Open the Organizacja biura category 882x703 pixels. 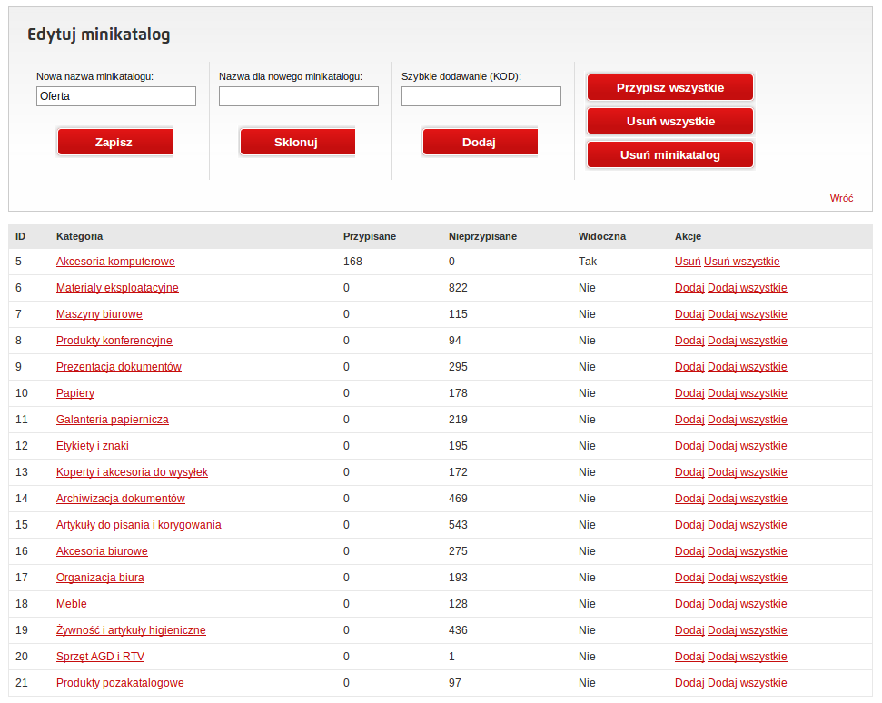tap(100, 578)
